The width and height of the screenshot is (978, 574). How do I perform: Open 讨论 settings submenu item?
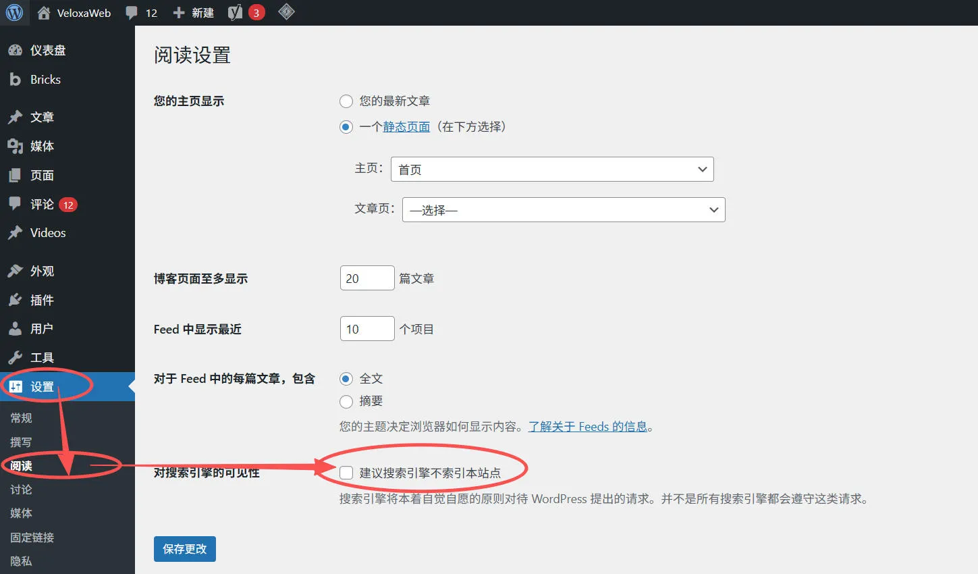[21, 490]
